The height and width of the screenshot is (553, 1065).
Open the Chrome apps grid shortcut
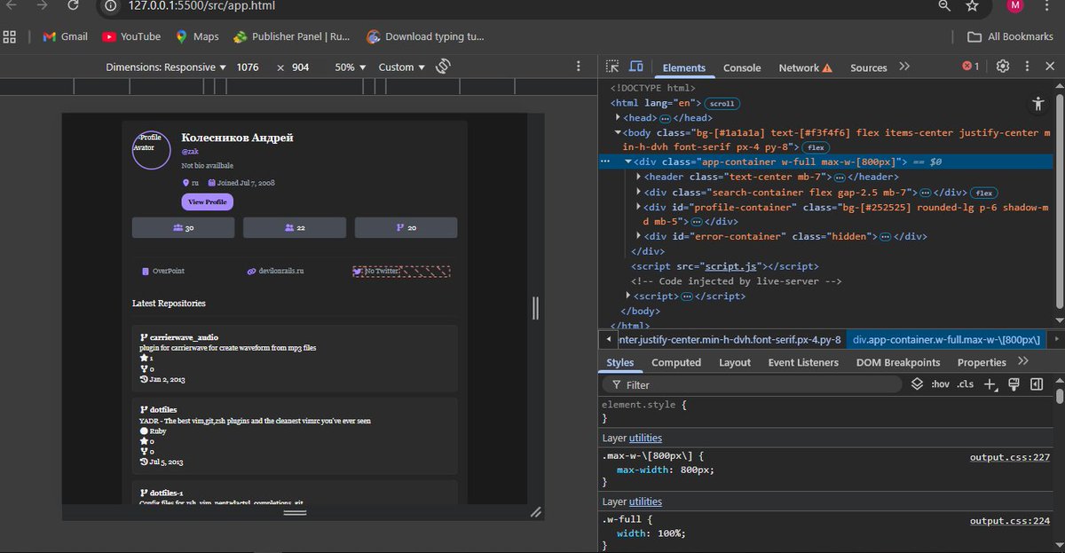click(11, 36)
